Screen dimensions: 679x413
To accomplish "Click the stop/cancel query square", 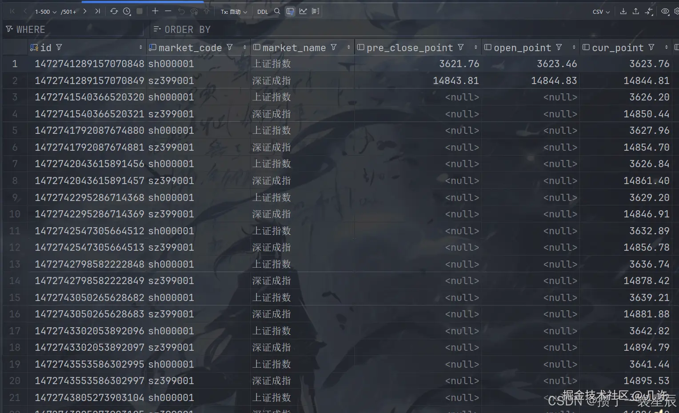I will pos(140,11).
